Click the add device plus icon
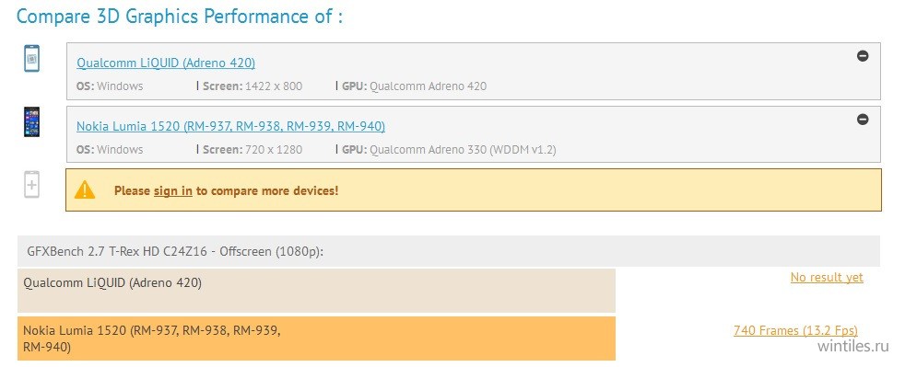 [31, 185]
